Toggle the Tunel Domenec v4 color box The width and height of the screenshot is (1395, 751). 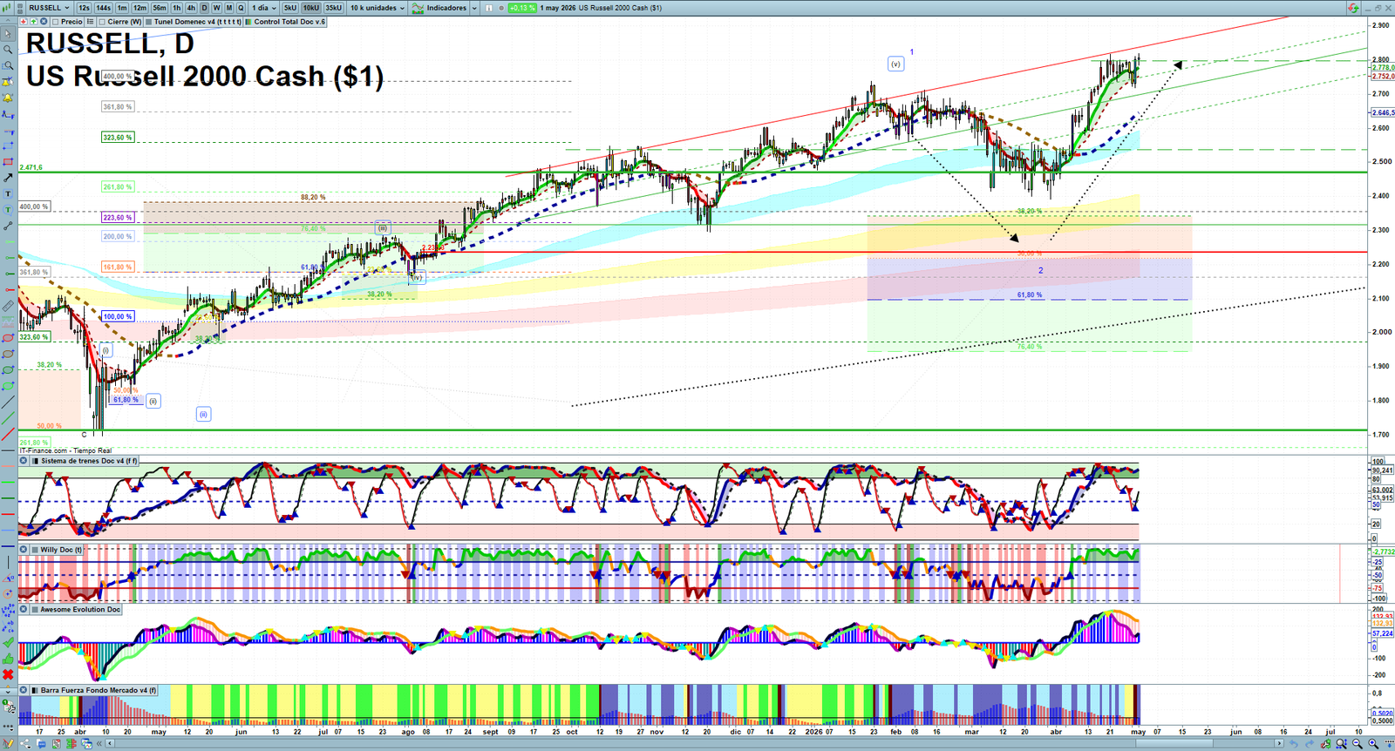point(149,22)
